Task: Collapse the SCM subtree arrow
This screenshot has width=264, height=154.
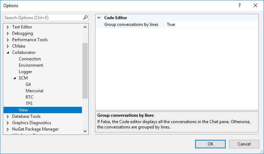Action: click(15, 78)
